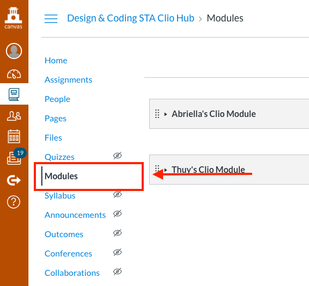Open the Canvas home logo
Viewport: 309px width, 286px height.
13,18
